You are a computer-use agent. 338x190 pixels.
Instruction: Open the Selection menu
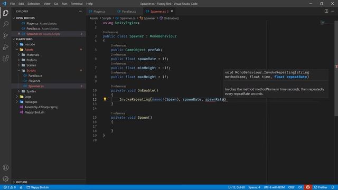point(34,4)
